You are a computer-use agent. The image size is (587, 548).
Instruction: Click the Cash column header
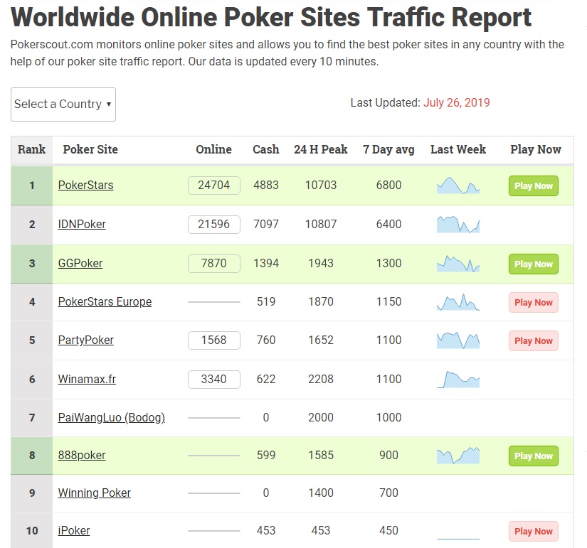(x=266, y=150)
